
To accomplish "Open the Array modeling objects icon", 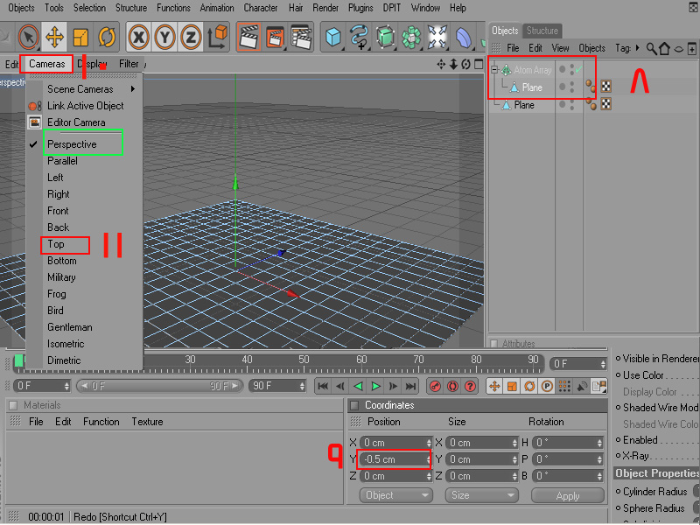I will tap(411, 37).
